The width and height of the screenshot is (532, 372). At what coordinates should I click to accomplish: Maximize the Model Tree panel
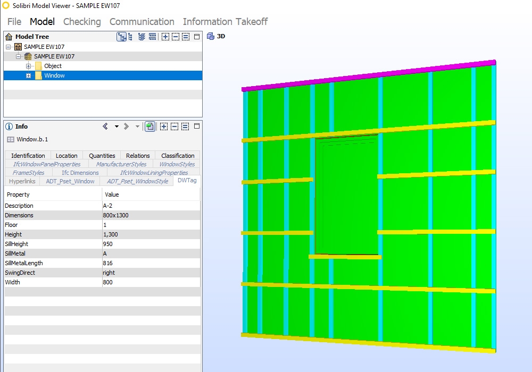(197, 37)
